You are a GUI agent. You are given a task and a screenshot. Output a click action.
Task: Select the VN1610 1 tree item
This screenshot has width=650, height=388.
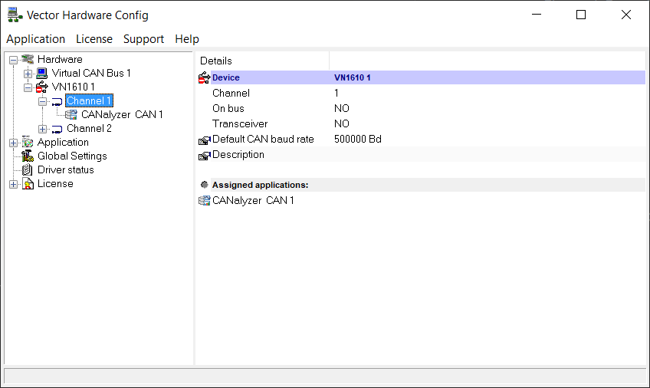click(x=73, y=87)
